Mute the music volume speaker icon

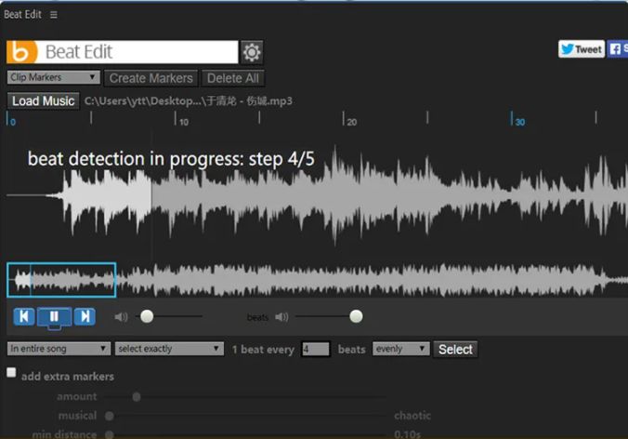(121, 317)
